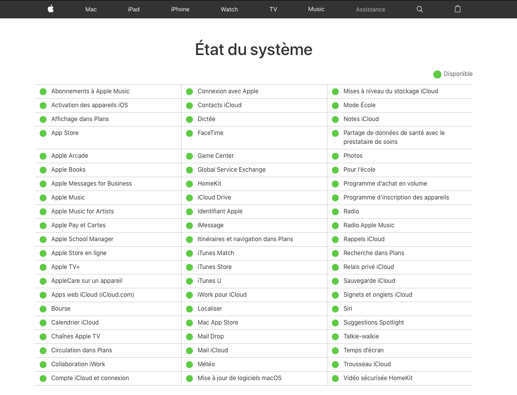Go to the Assistance section
The height and width of the screenshot is (395, 517).
(x=370, y=9)
